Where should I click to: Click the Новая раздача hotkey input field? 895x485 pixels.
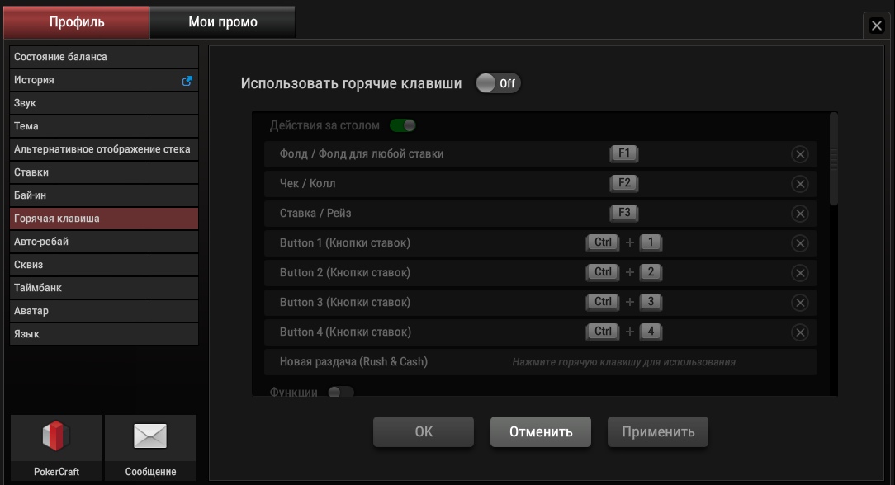click(x=624, y=362)
